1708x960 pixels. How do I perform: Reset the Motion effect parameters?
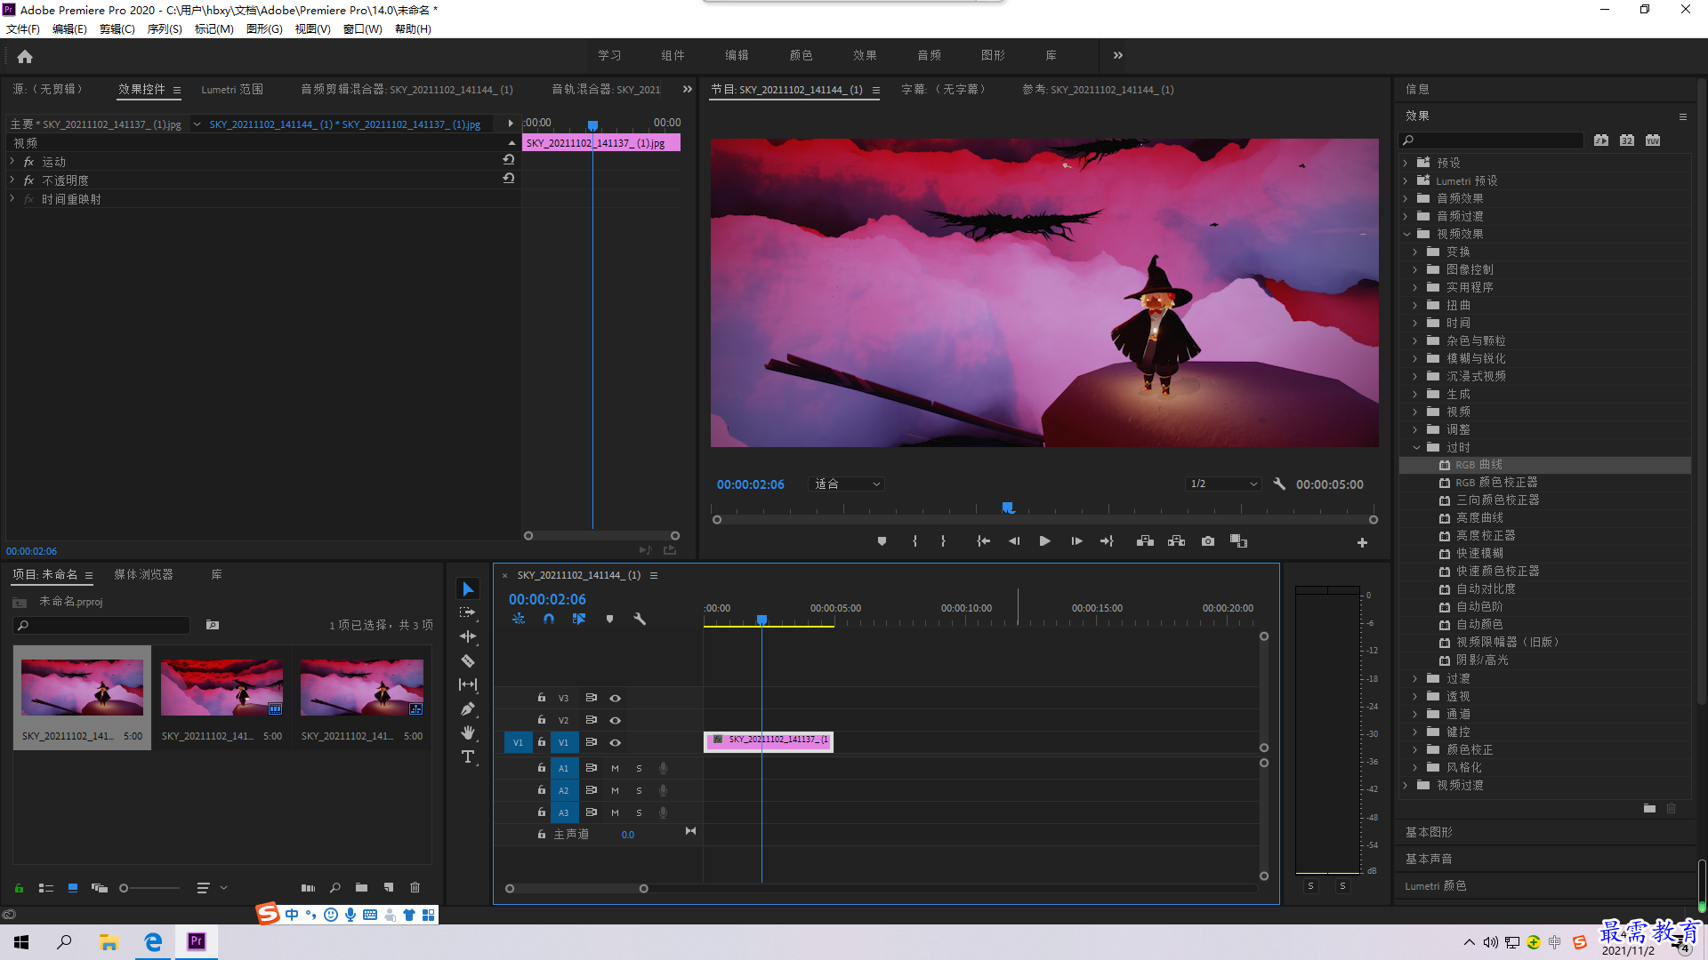click(509, 160)
